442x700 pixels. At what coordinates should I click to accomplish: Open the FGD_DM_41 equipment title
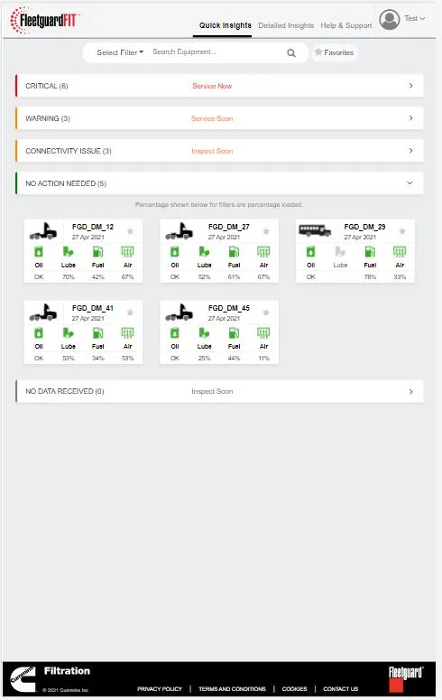pyautogui.click(x=93, y=308)
